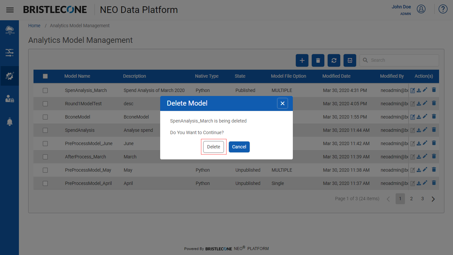Check the PreProcessModel_June row checkbox
Viewport: 453px width, 255px height.
coord(45,143)
